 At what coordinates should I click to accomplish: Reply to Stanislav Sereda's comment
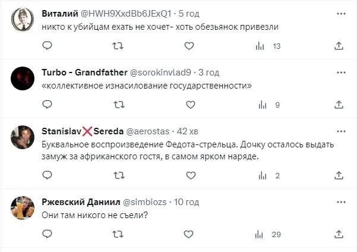coord(48,175)
